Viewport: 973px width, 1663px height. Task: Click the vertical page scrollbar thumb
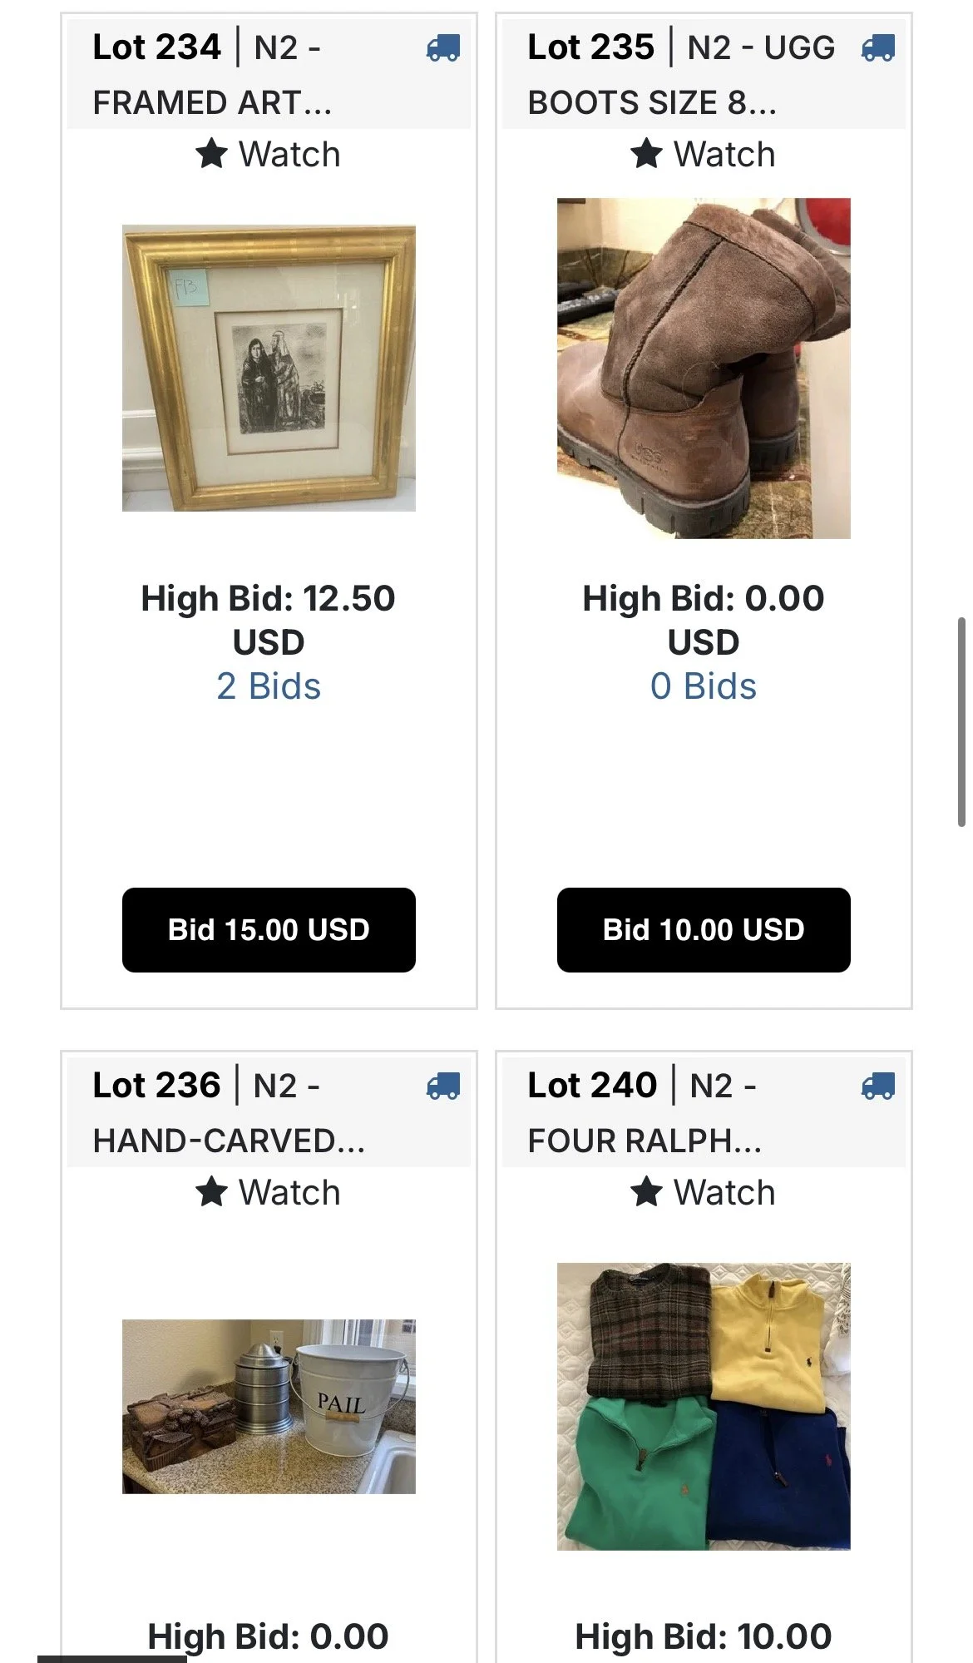(961, 721)
